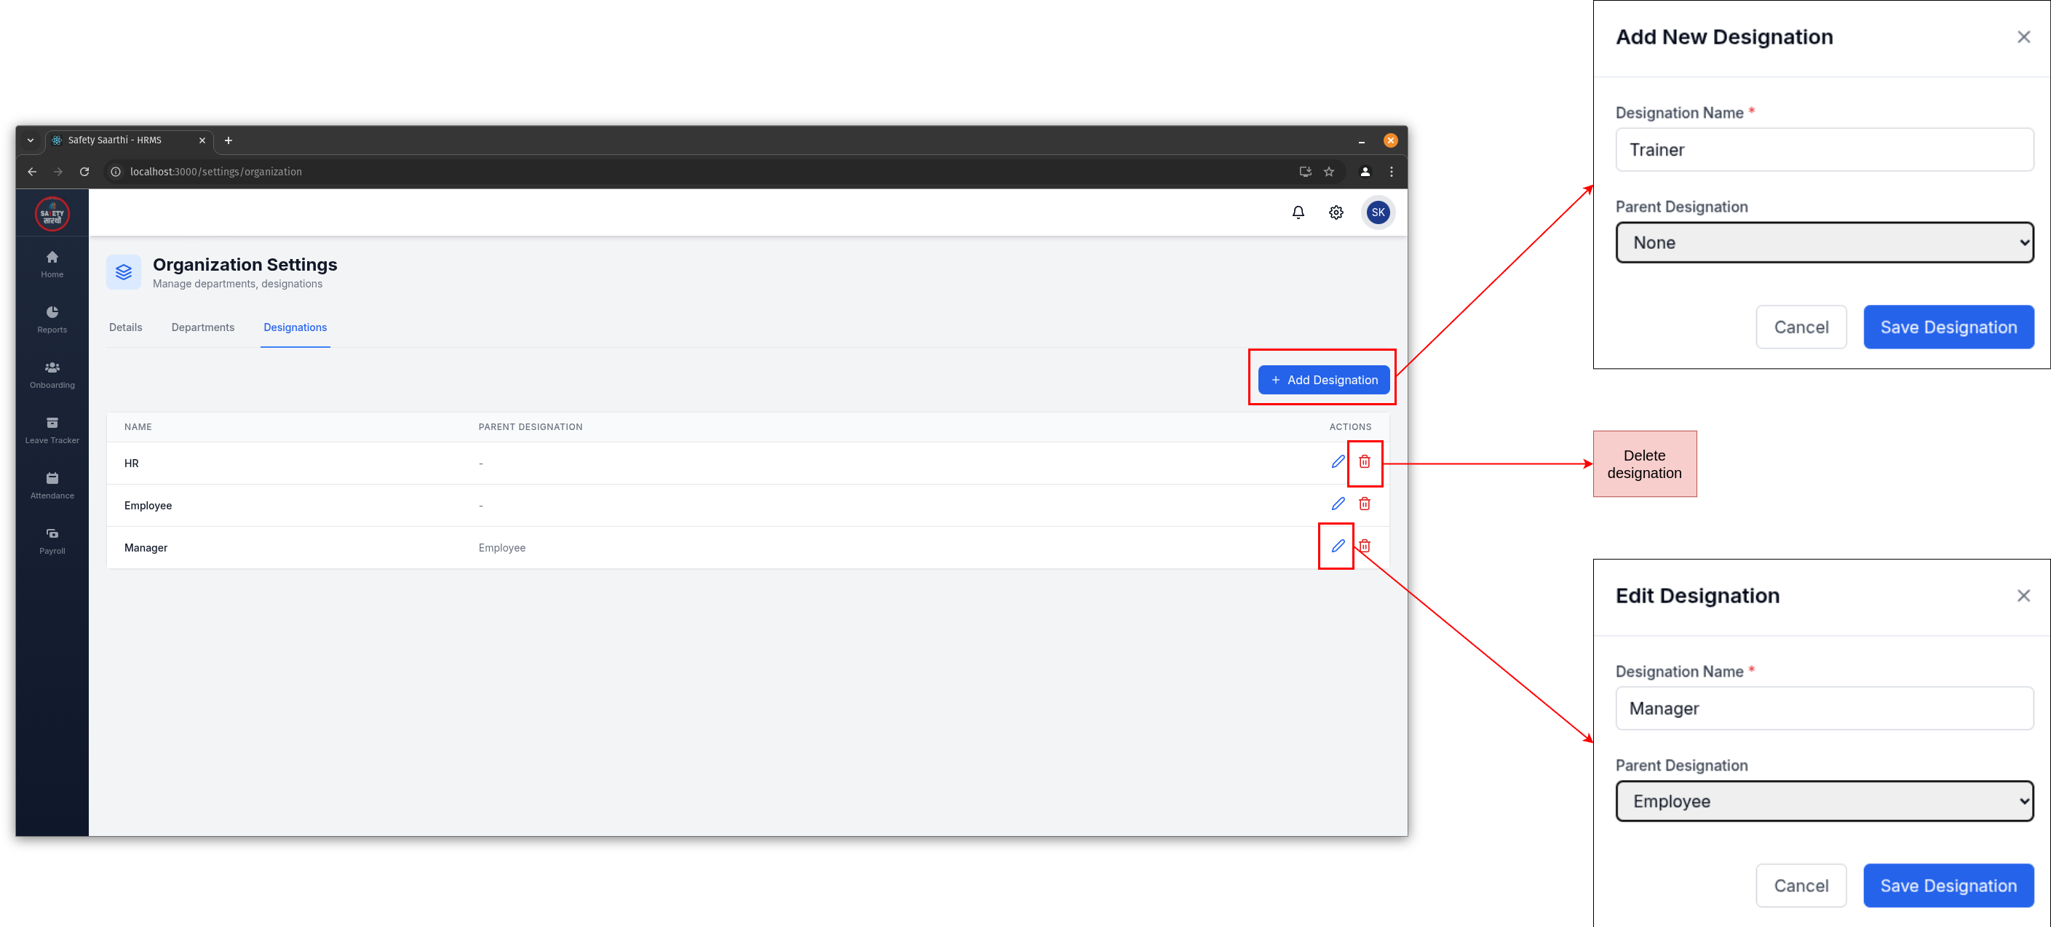
Task: Switch to the Departments tab
Action: point(202,327)
